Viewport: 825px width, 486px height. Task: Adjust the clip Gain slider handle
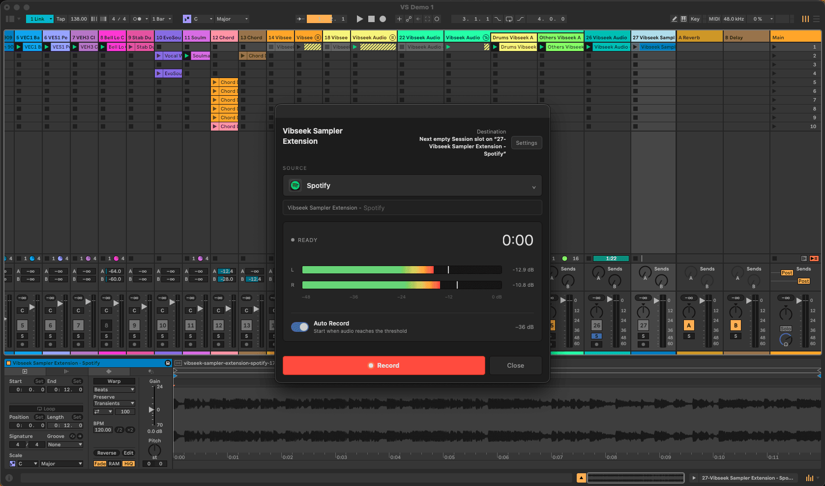click(x=151, y=409)
